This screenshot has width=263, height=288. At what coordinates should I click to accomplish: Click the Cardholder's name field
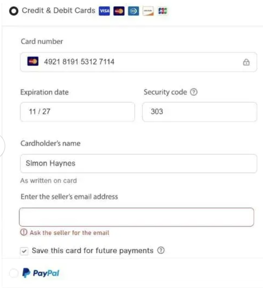click(138, 163)
